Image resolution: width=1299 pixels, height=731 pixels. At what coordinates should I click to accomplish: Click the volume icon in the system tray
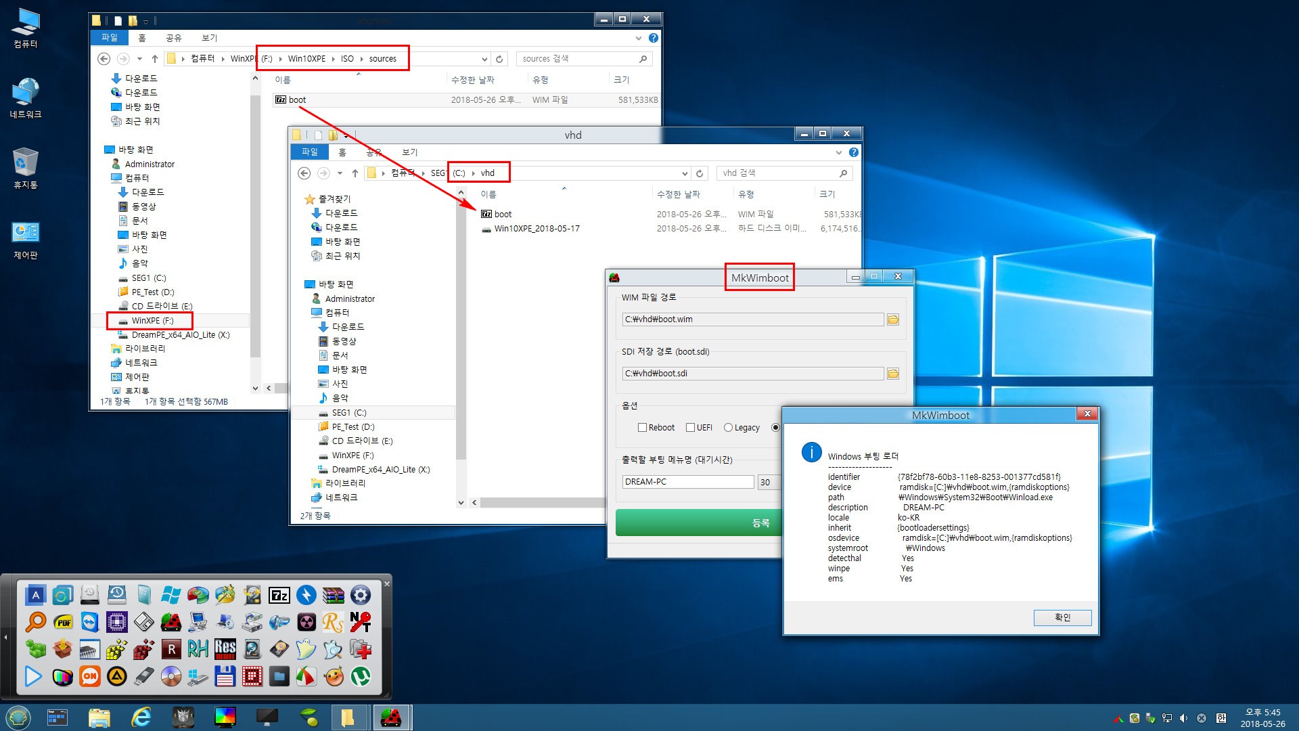[1183, 718]
